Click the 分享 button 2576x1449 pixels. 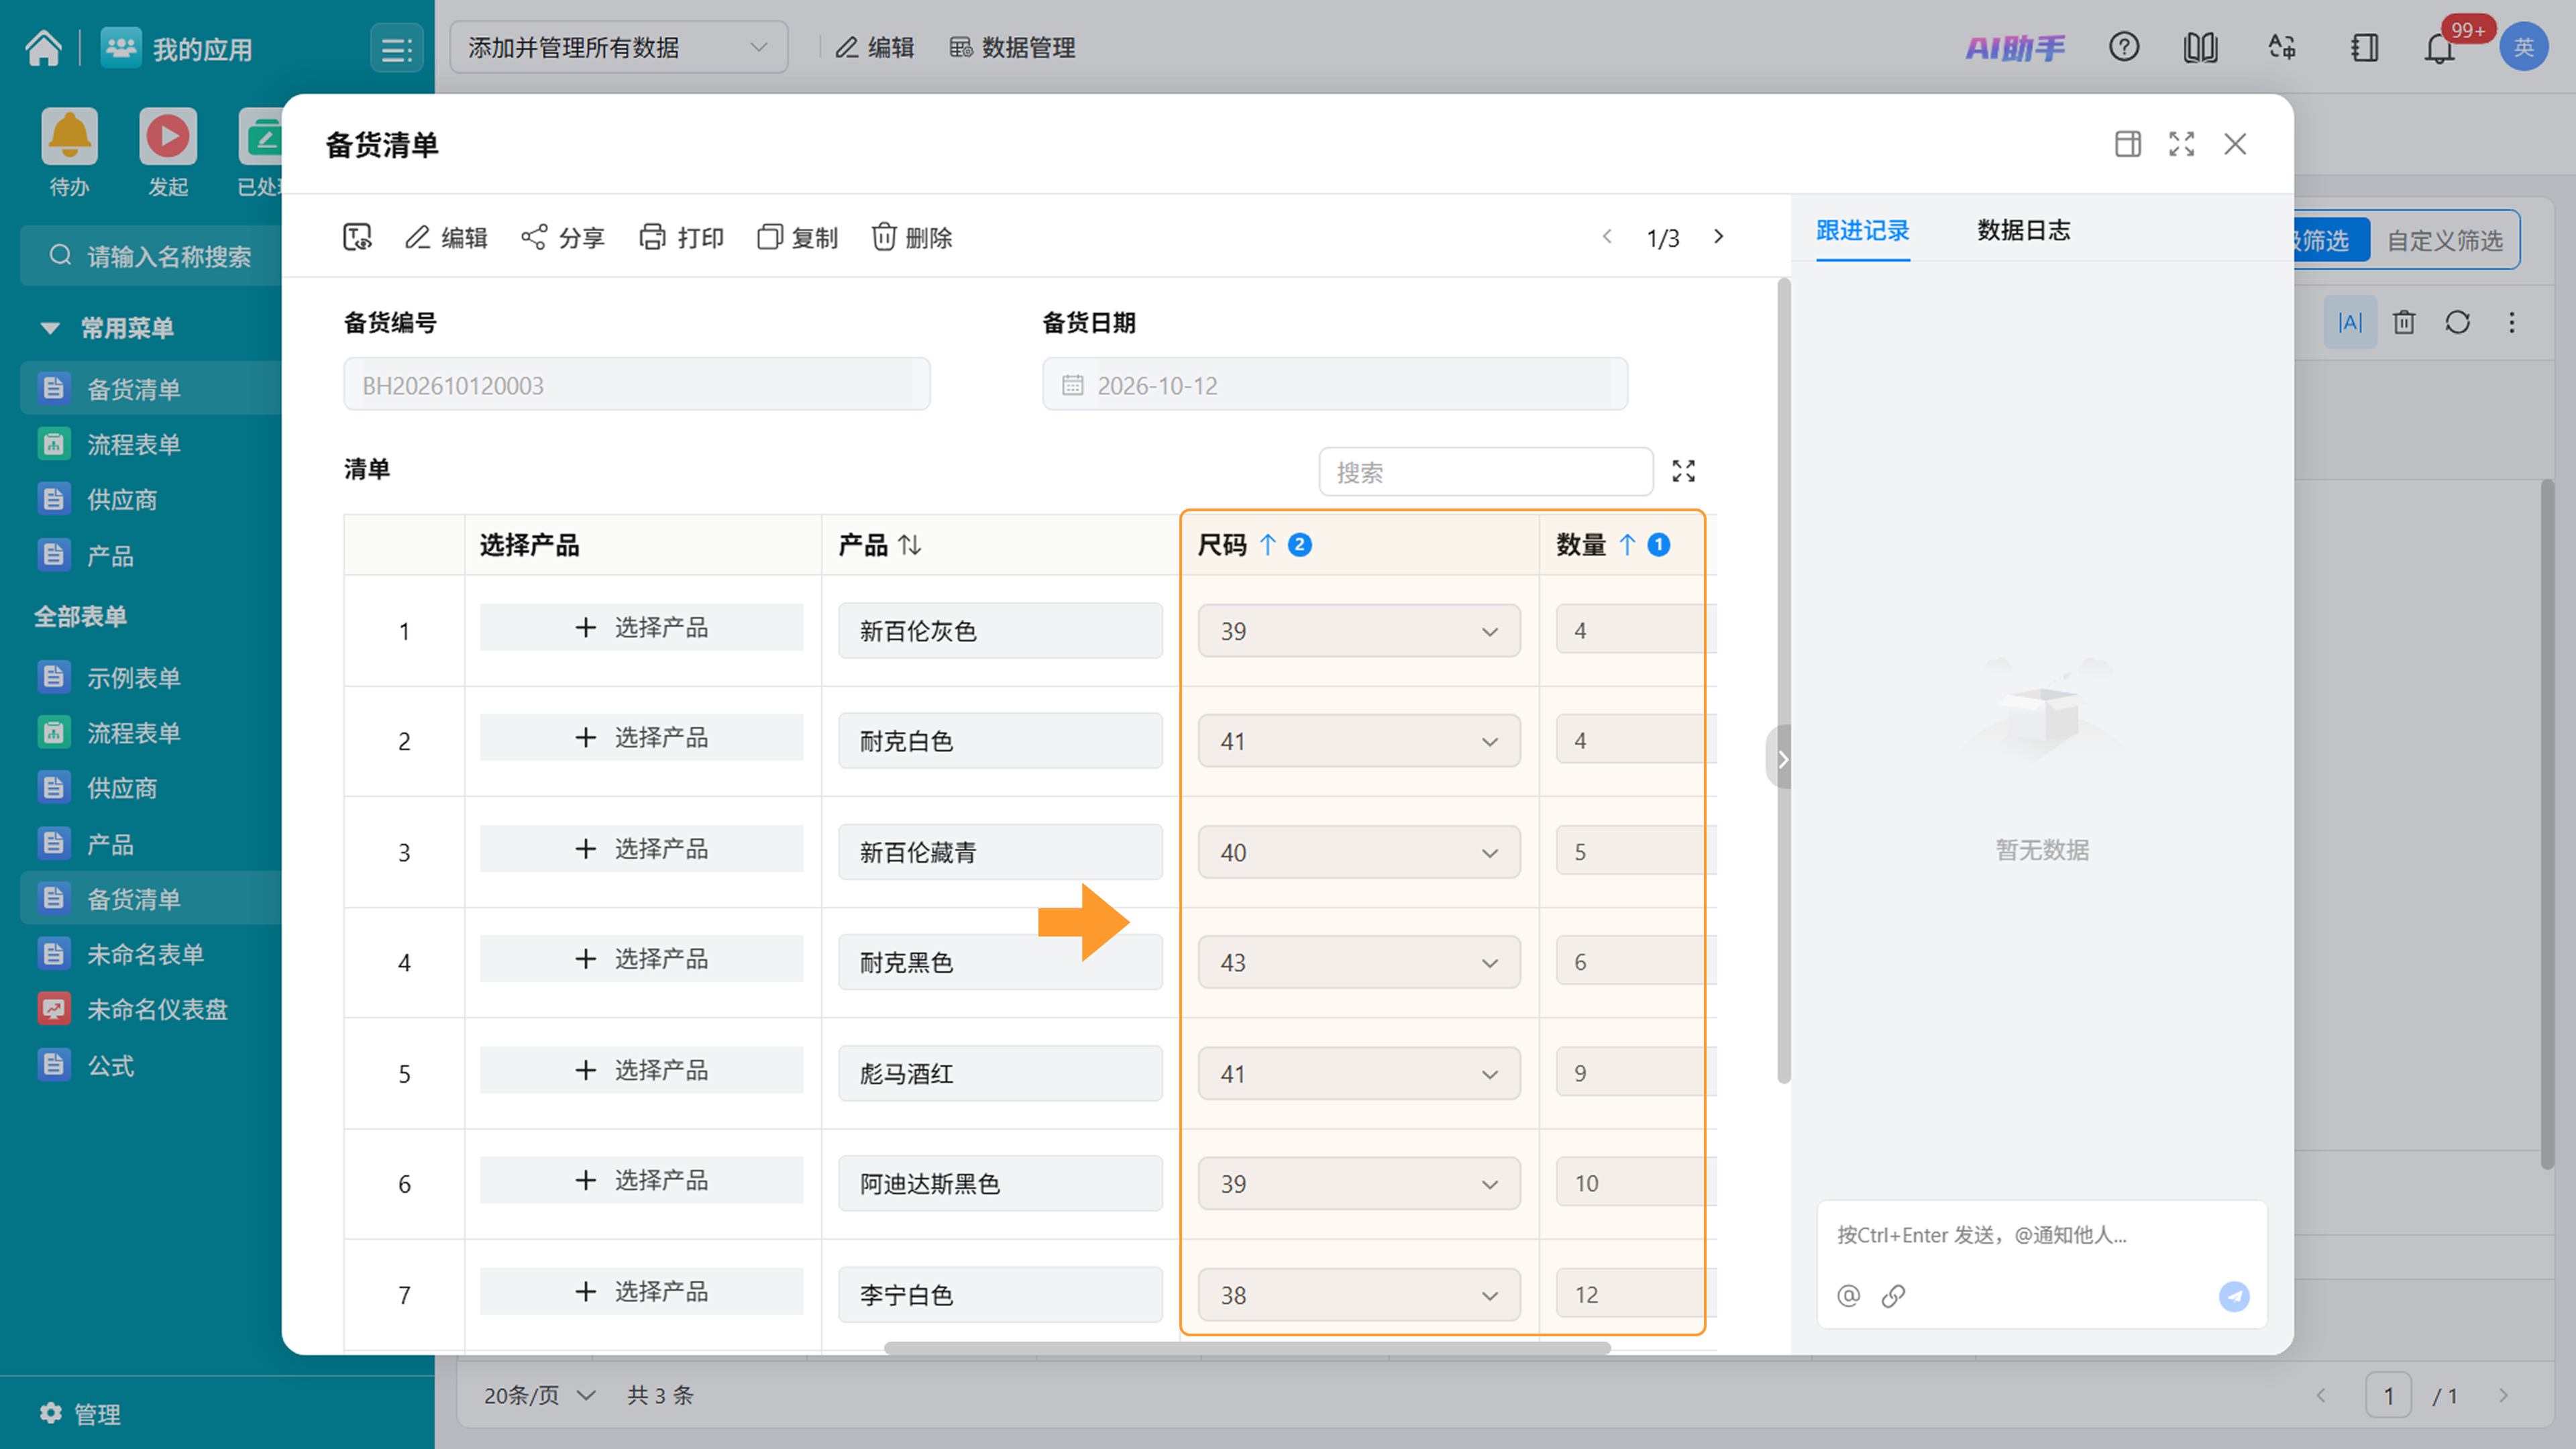pyautogui.click(x=563, y=237)
